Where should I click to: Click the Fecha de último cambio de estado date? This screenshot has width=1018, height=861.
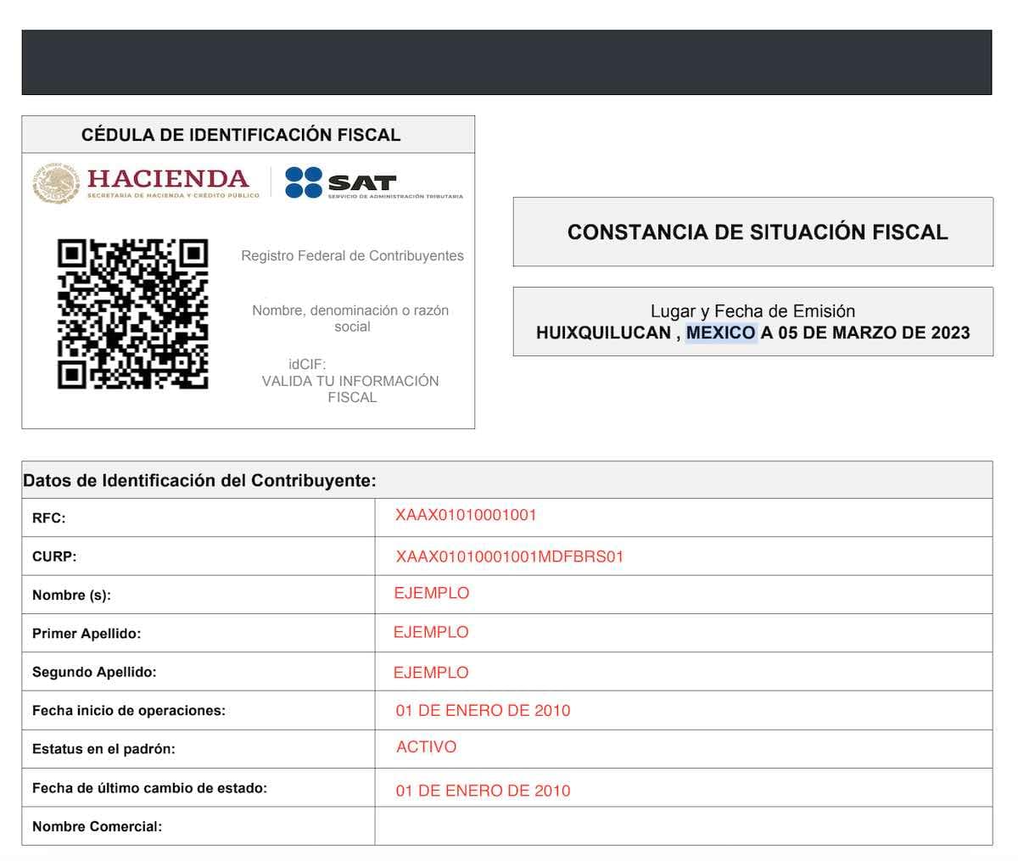(483, 791)
